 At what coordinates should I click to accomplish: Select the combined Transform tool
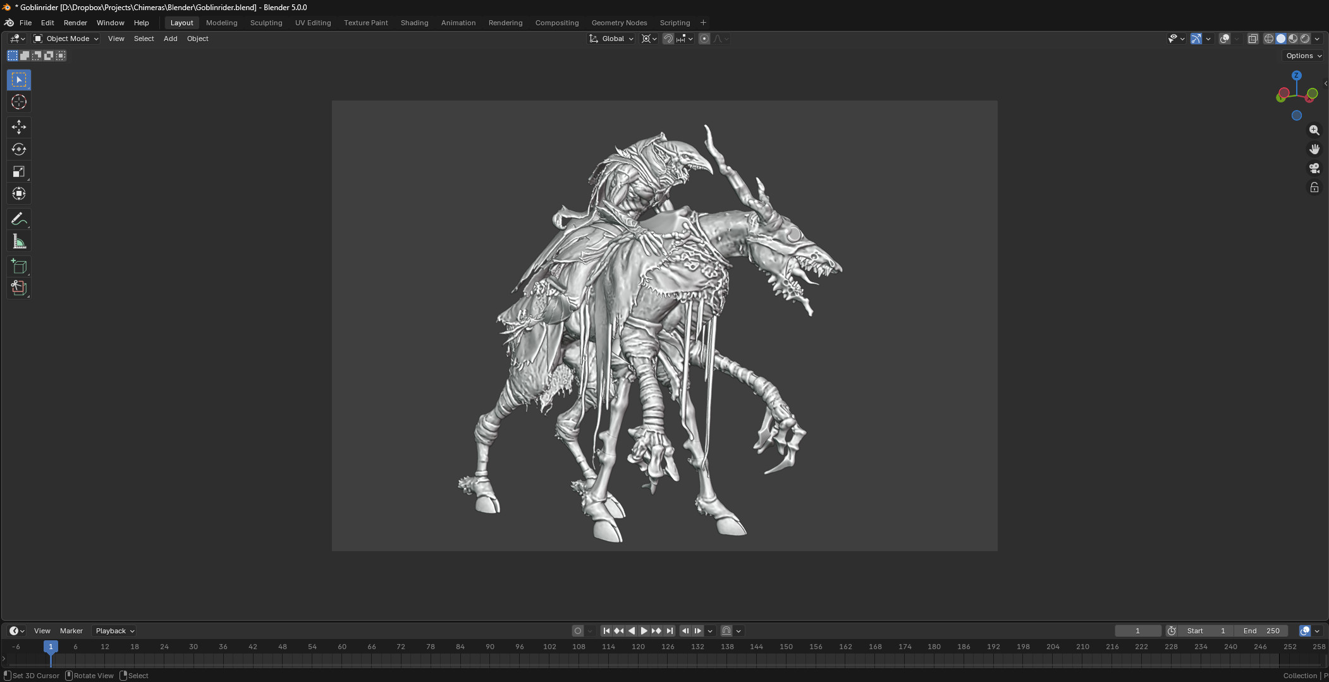point(19,193)
